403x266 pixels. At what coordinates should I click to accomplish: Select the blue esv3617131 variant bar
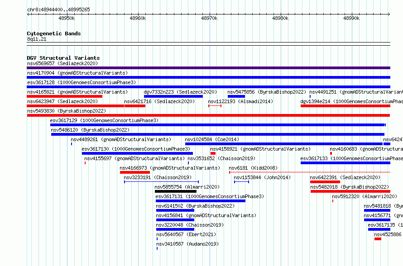201,201
